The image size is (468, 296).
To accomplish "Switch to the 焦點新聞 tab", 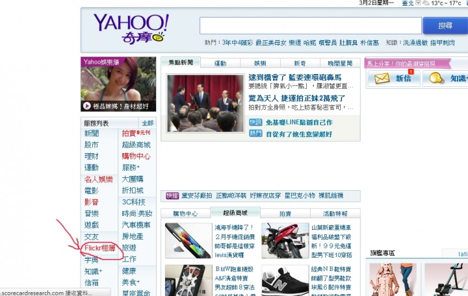I will 181,62.
